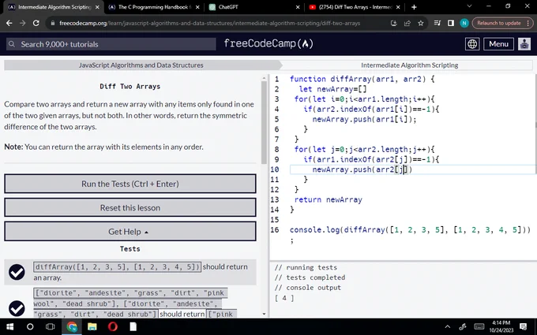Click the instructions panel scrollbar
Image resolution: width=537 pixels, height=335 pixels.
(264, 123)
